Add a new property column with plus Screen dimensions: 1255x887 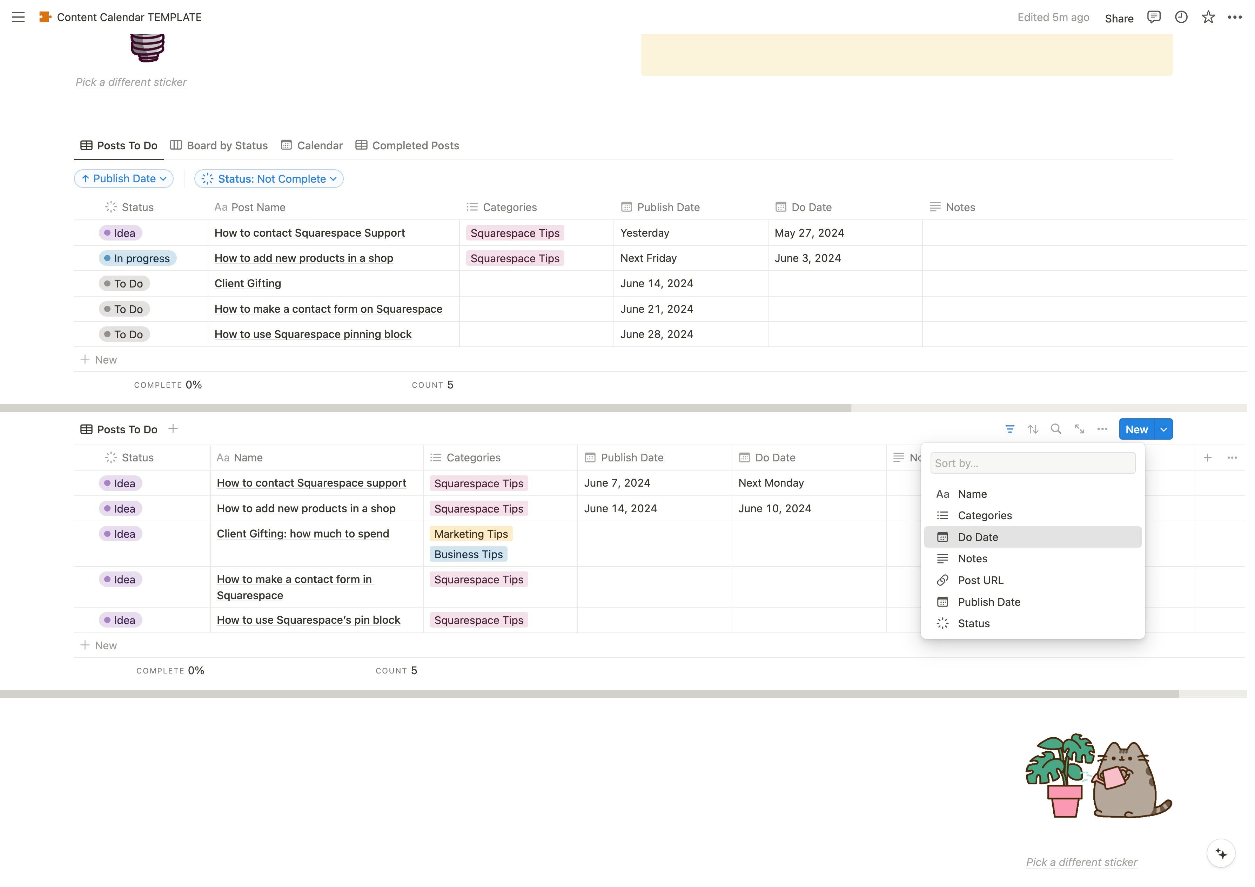coord(1207,458)
